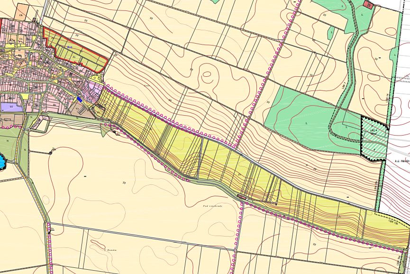Click the red building plot at the top edge
Image resolution: width=410 pixels, height=274 pixels.
pyautogui.click(x=368, y=4)
